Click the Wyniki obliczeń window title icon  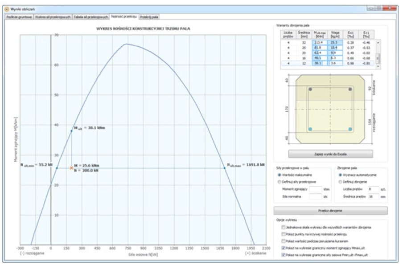(6, 9)
